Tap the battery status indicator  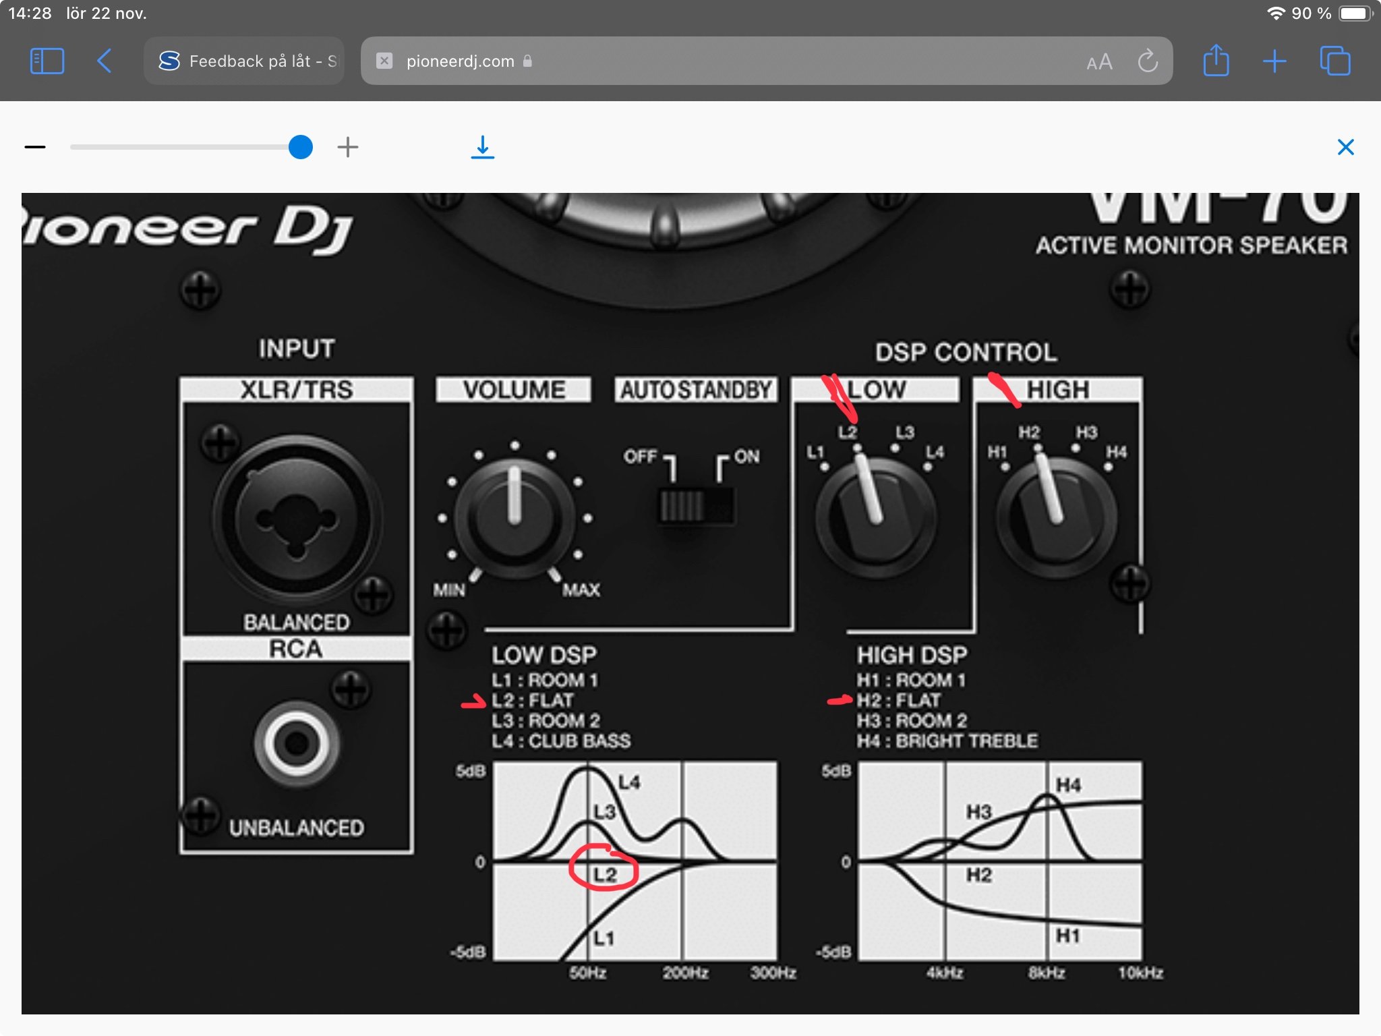click(1354, 13)
